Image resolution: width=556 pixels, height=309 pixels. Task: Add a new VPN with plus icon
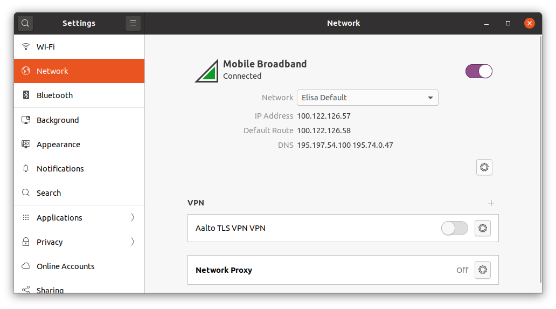[x=491, y=203]
